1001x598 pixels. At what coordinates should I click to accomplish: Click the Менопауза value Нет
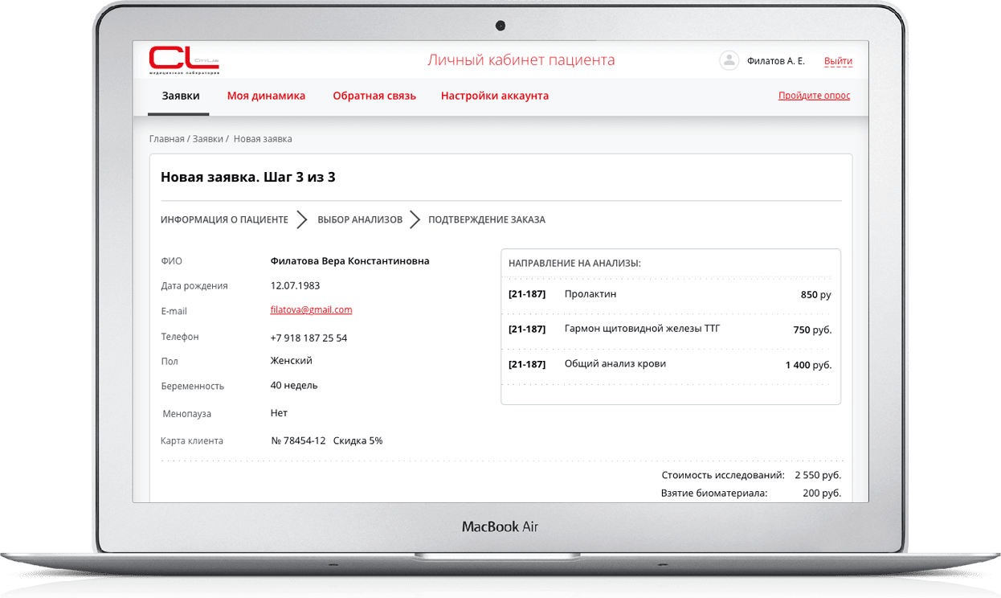(279, 413)
